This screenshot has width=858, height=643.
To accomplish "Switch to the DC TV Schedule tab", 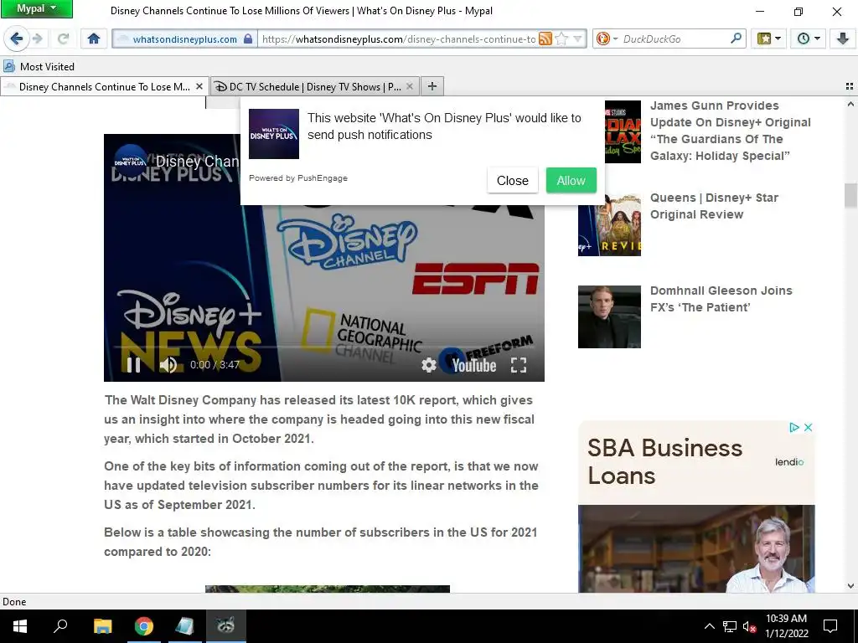I will point(315,86).
